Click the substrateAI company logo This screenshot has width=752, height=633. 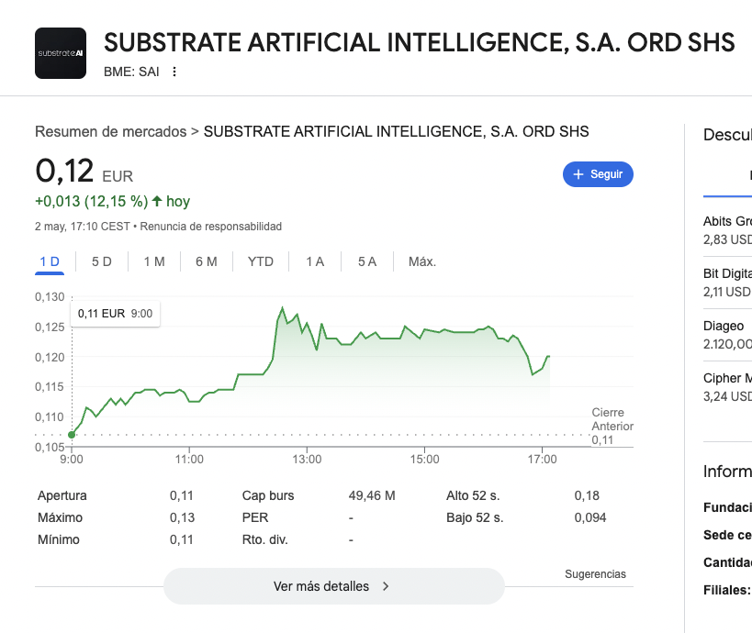pyautogui.click(x=61, y=53)
